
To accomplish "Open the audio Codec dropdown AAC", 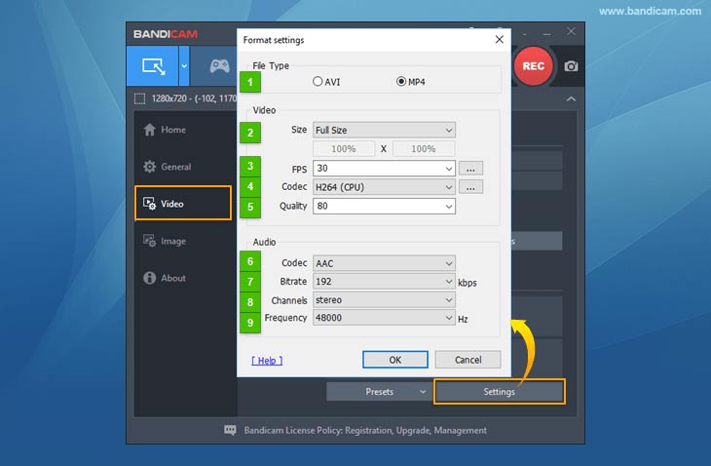I will coord(384,263).
